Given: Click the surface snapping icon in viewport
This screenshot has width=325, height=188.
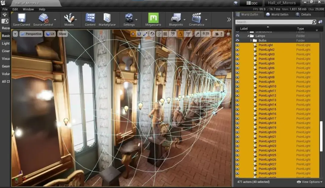Looking at the screenshot, I should (159, 34).
